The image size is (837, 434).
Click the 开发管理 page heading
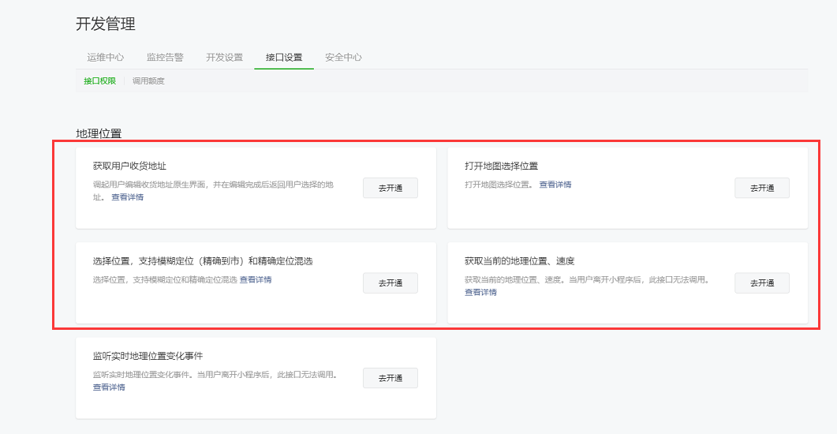click(106, 24)
